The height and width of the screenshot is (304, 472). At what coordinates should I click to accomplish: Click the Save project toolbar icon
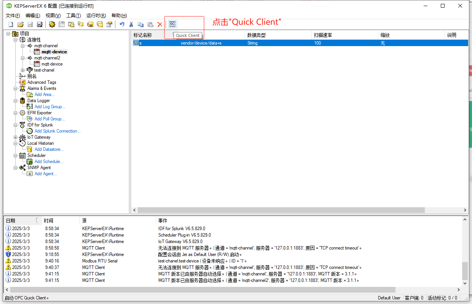point(30,24)
